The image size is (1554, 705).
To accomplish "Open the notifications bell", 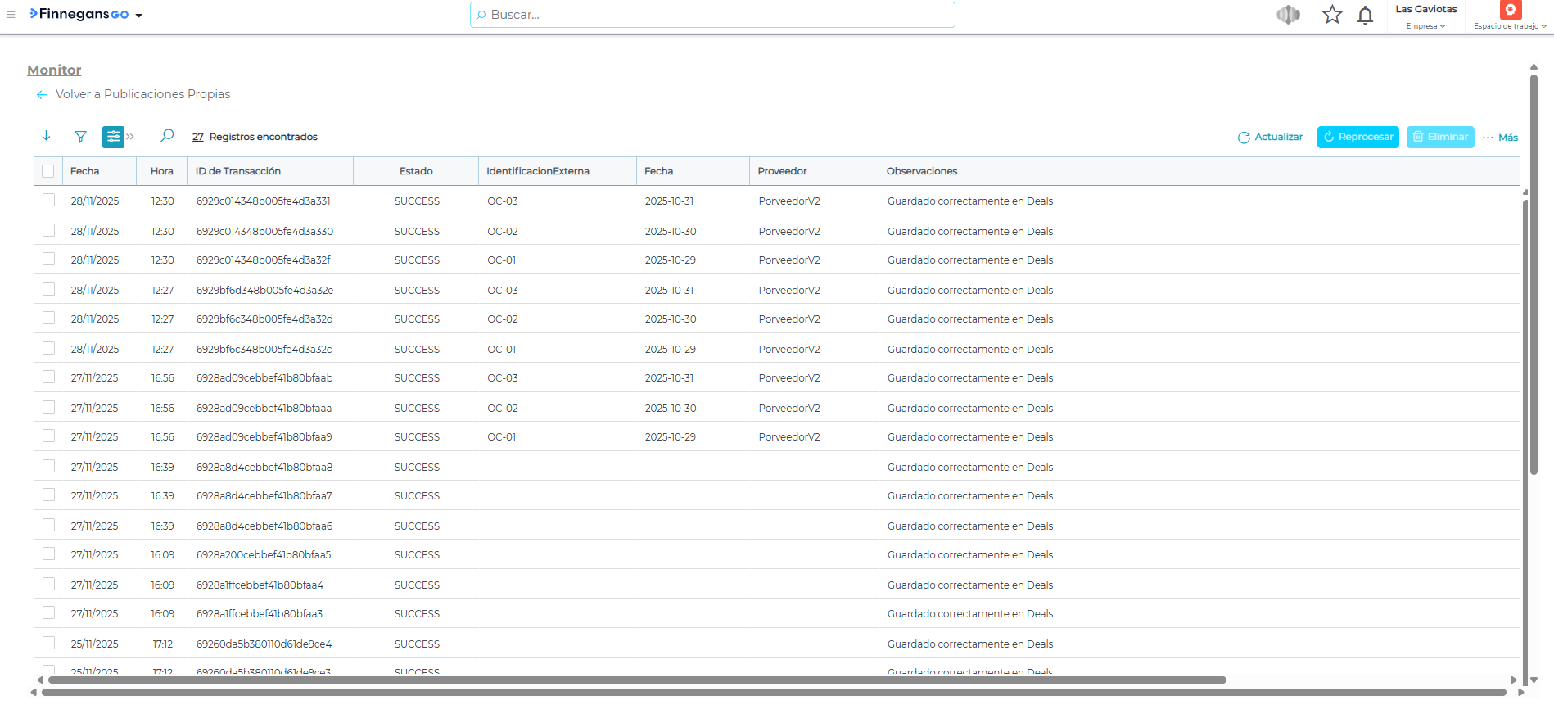I will click(1365, 16).
